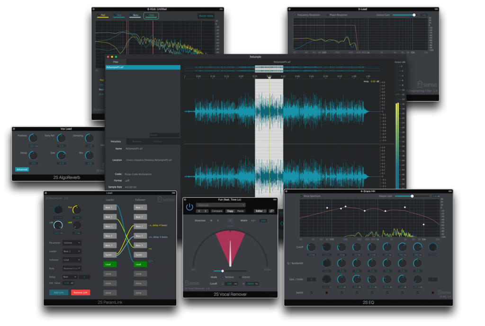This screenshot has height=326, width=485.
Task: Click the Output Gain slider in 3-Lead window
Action: coord(405,15)
